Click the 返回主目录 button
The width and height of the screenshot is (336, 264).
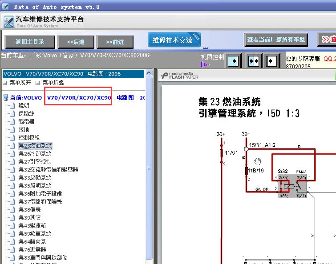coord(30,42)
